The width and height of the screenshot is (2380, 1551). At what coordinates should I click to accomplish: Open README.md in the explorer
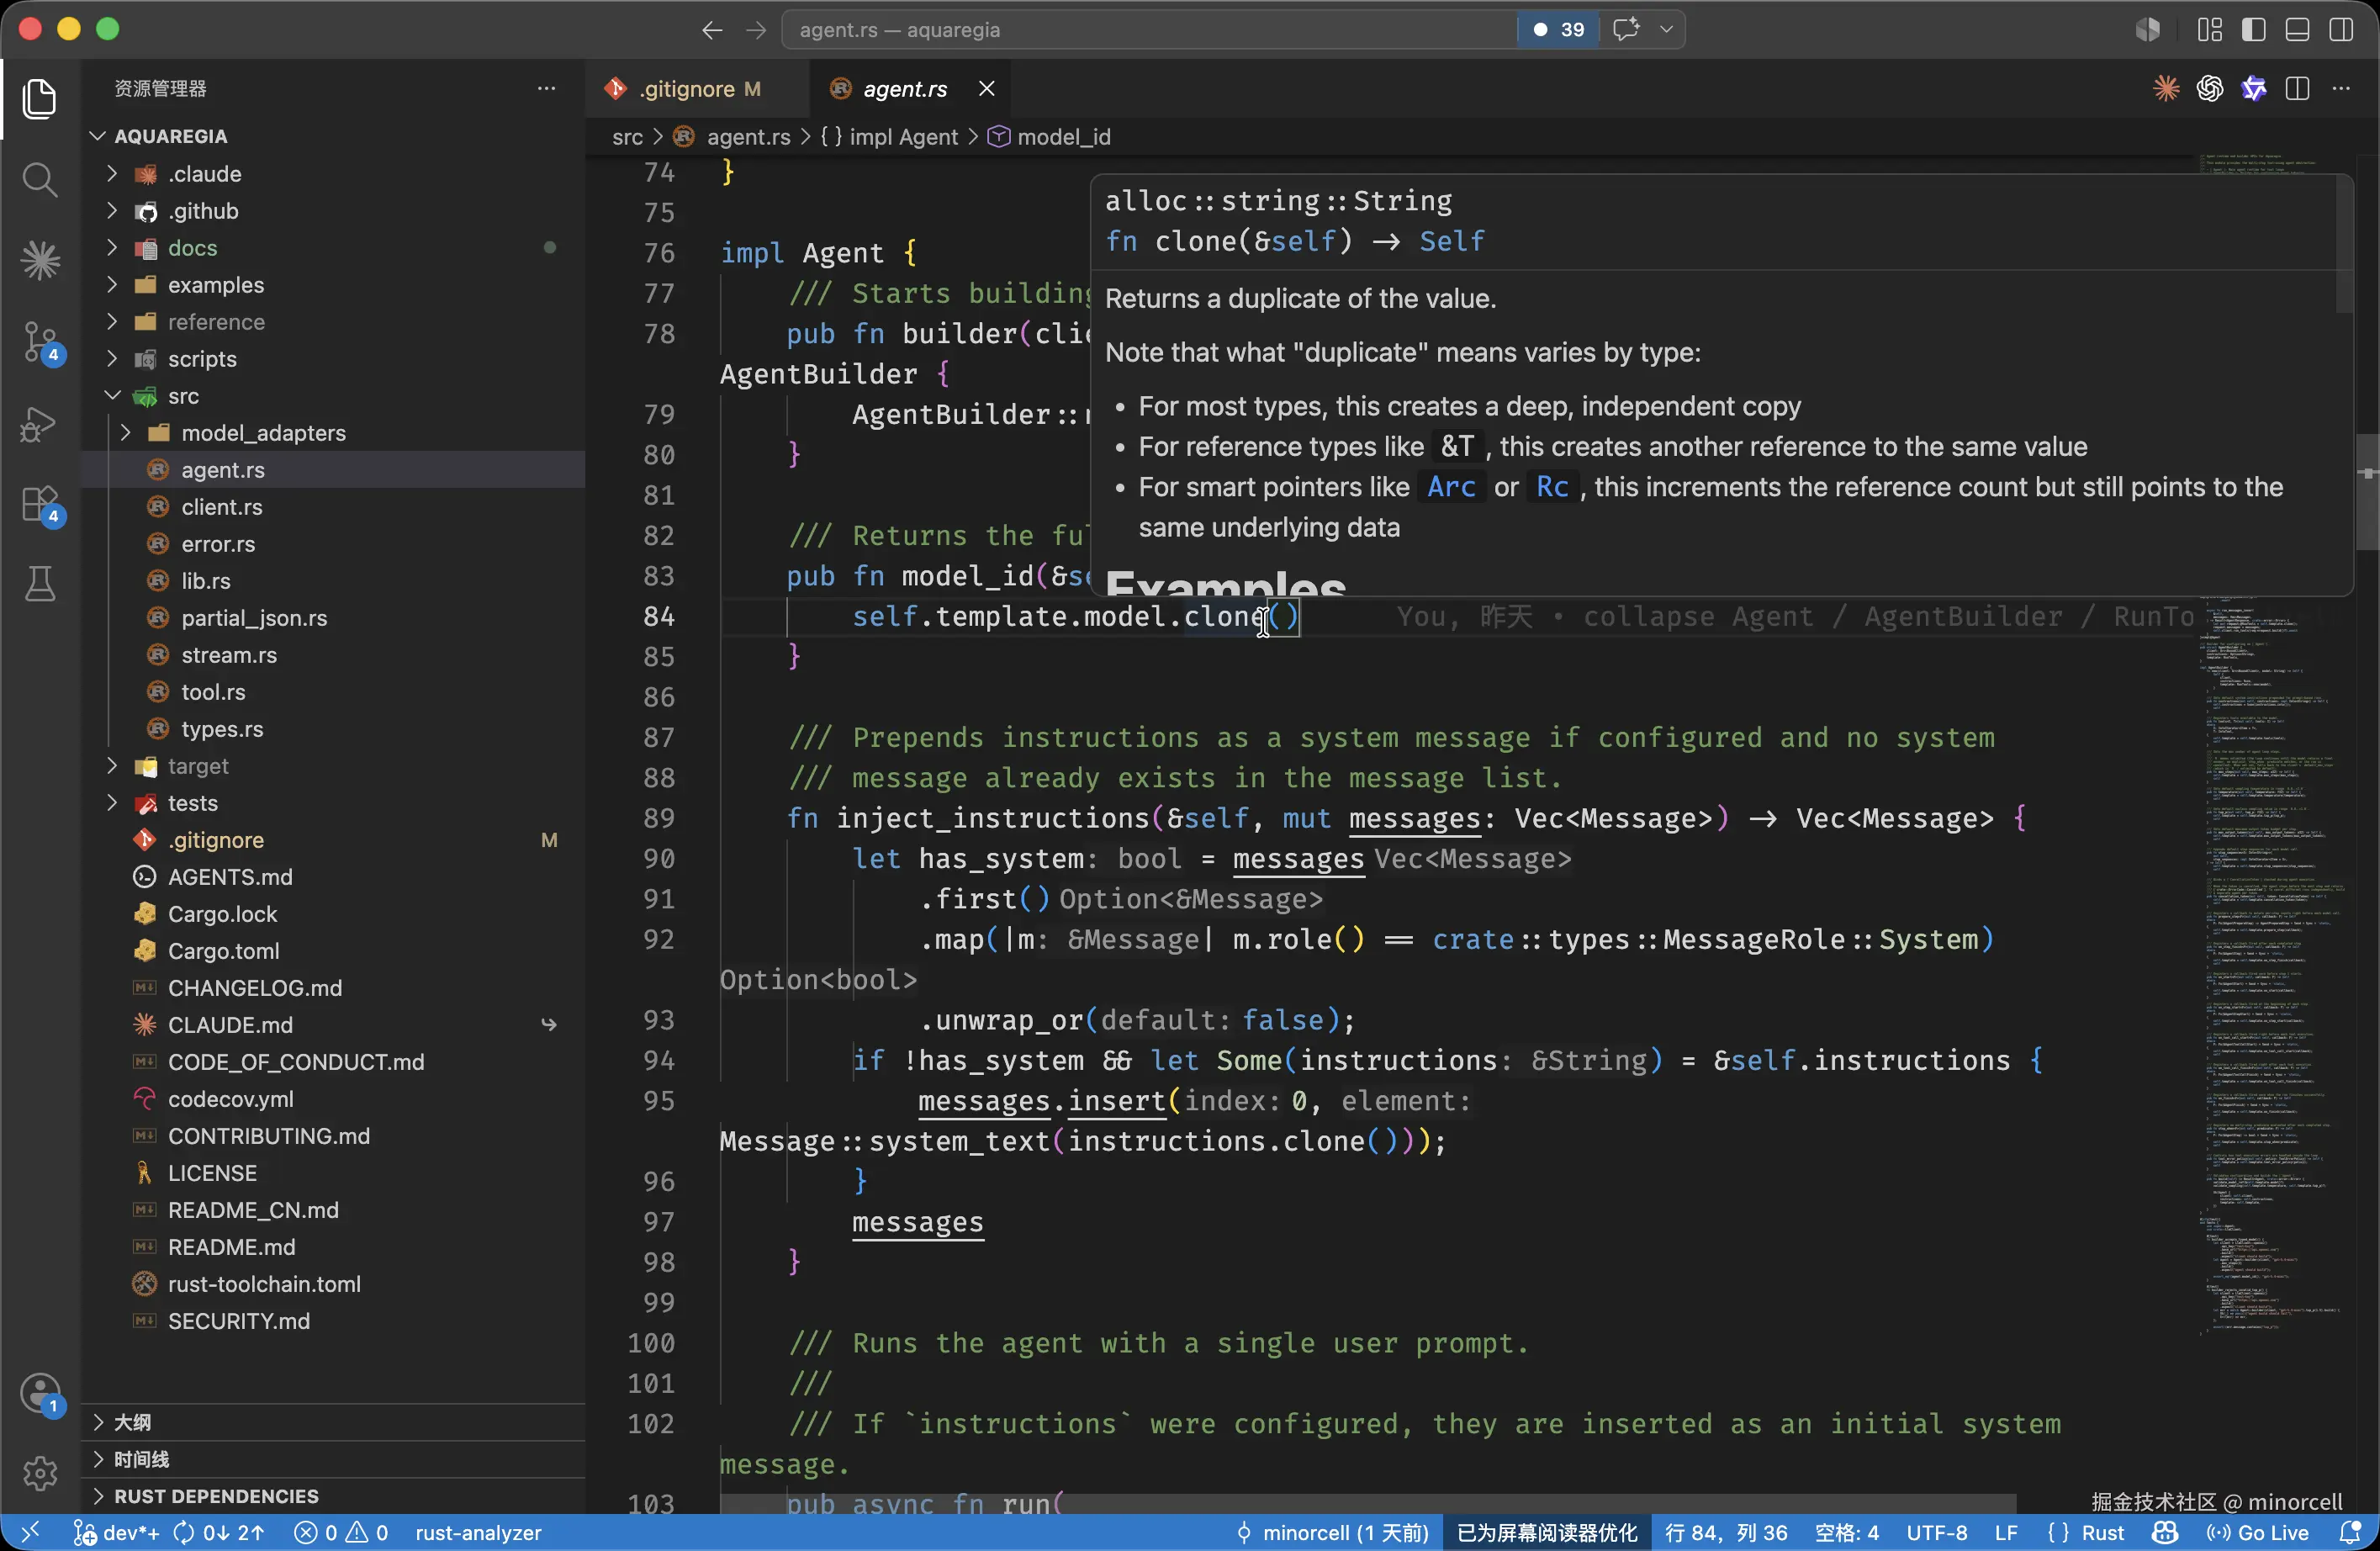click(333, 1247)
